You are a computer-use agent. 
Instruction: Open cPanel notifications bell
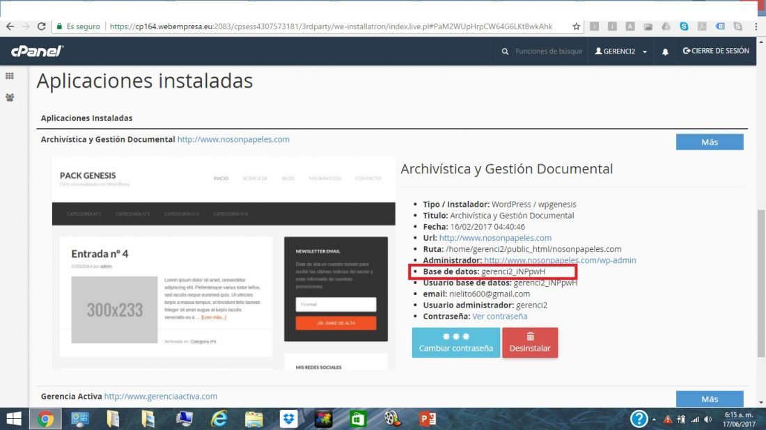pyautogui.click(x=665, y=51)
